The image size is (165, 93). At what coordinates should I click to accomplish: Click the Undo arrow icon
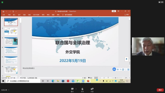pyautogui.click(x=7, y=11)
